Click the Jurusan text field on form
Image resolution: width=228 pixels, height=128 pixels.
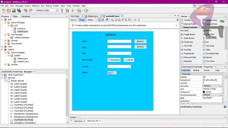[x=119, y=66]
